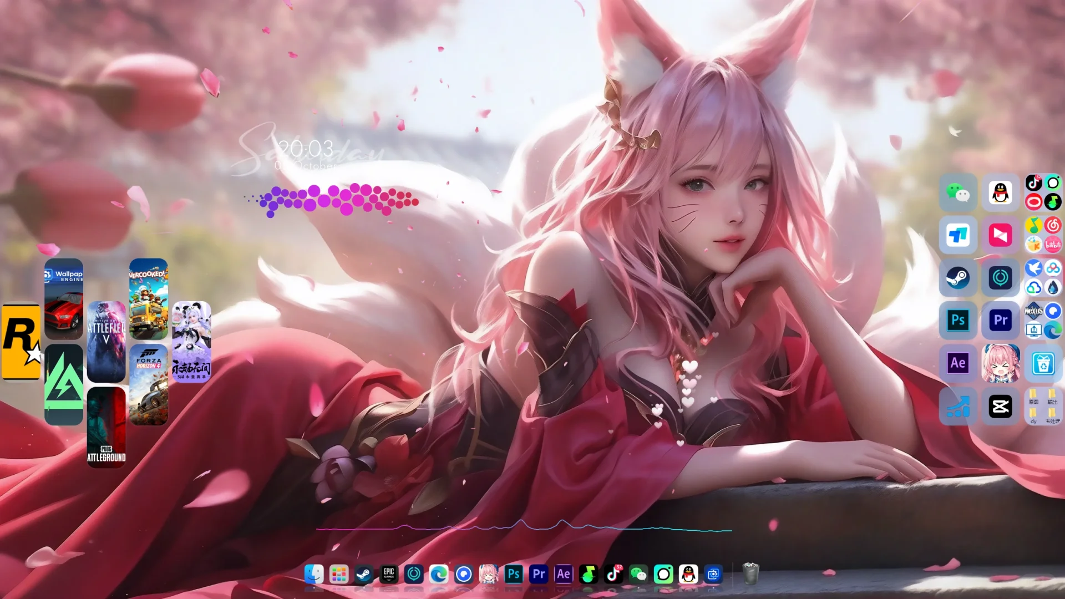Viewport: 1065px width, 599px height.
Task: Launch Wallpaper Engine card
Action: tap(64, 299)
